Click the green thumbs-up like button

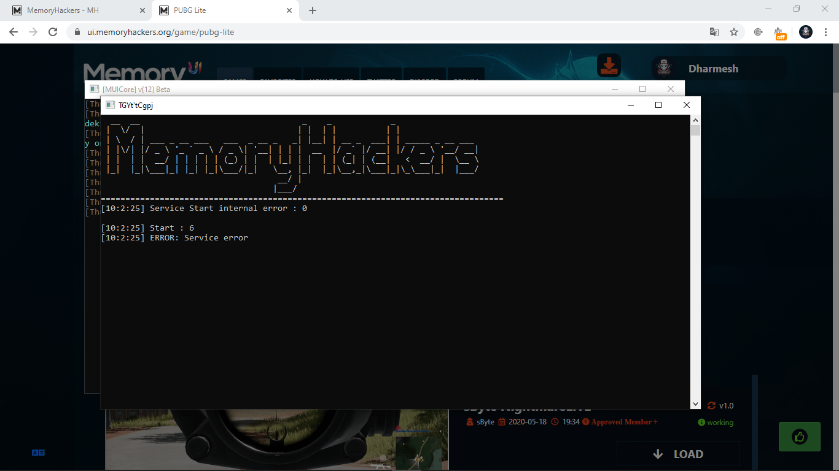coord(799,437)
